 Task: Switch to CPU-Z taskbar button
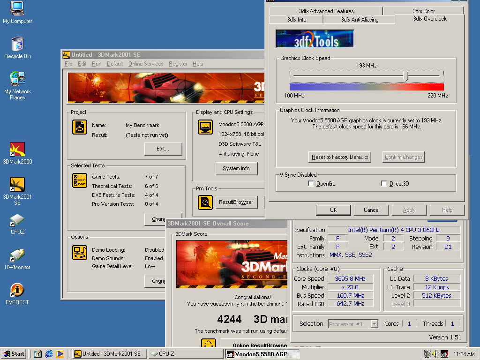pos(186,354)
